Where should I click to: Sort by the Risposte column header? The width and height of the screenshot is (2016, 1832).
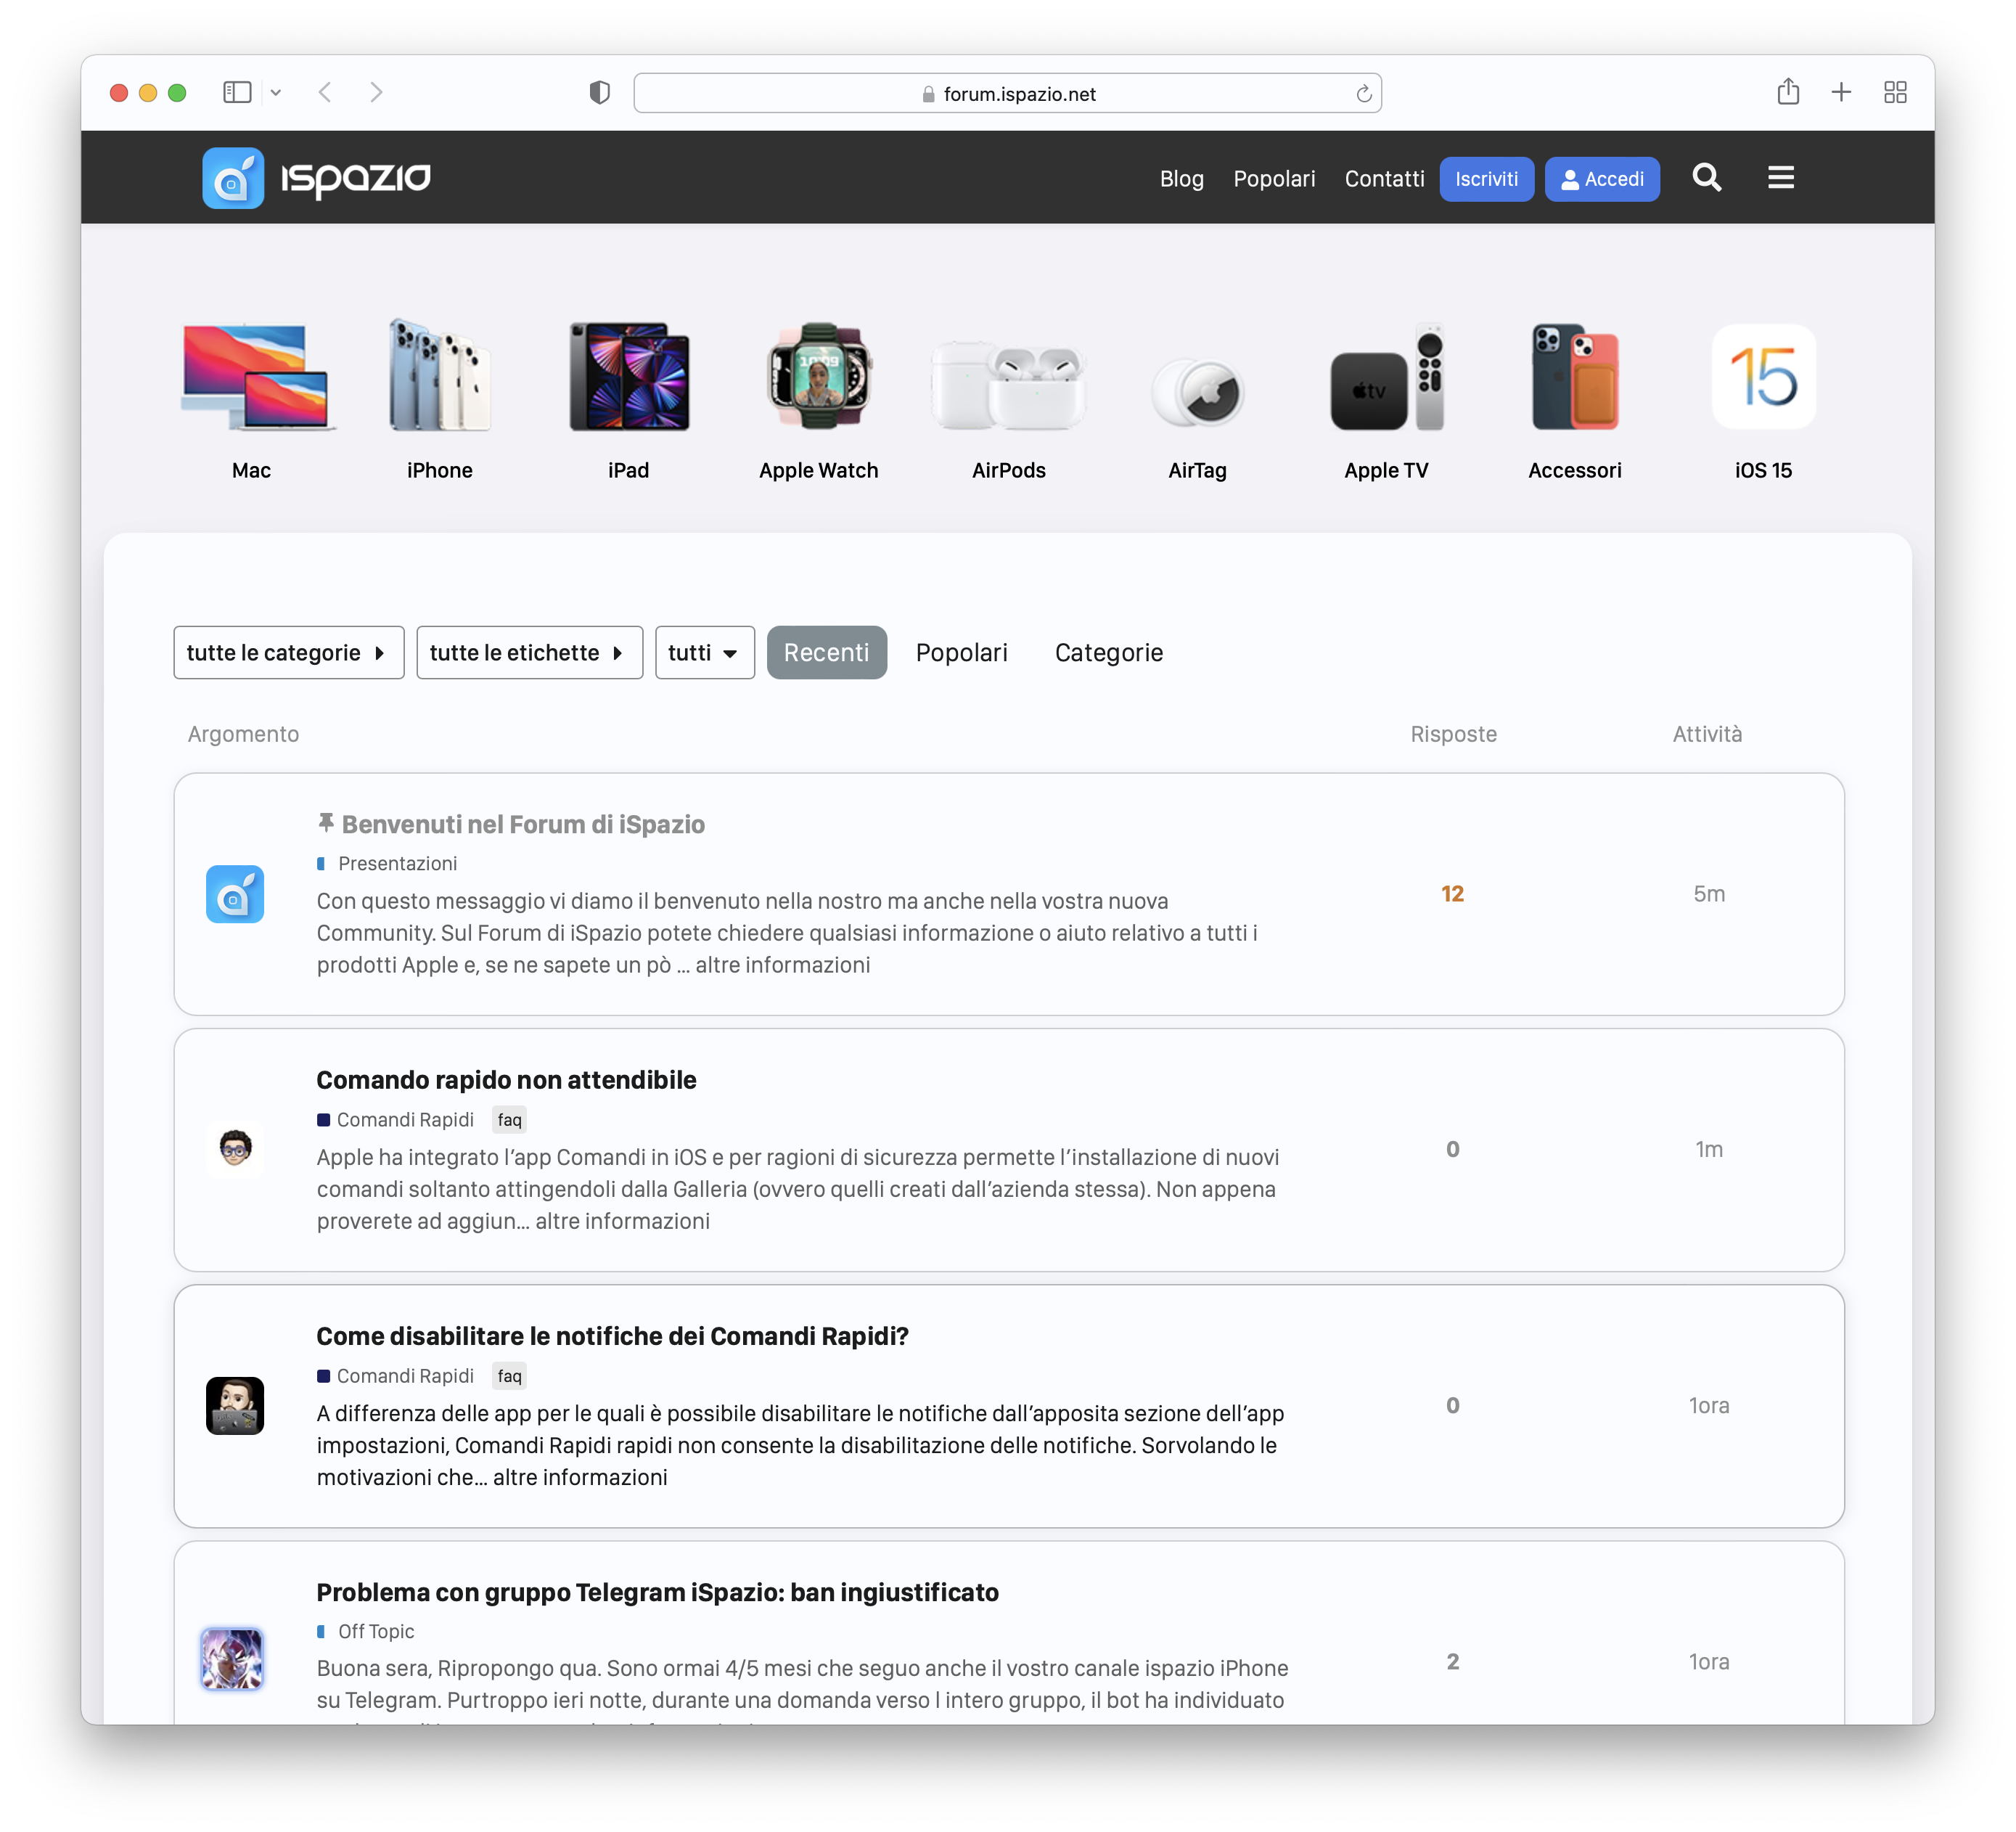pos(1453,734)
